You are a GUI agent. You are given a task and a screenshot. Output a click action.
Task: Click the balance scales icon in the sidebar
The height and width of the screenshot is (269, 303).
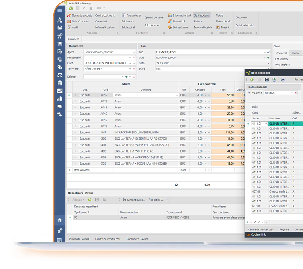pyautogui.click(x=60, y=75)
